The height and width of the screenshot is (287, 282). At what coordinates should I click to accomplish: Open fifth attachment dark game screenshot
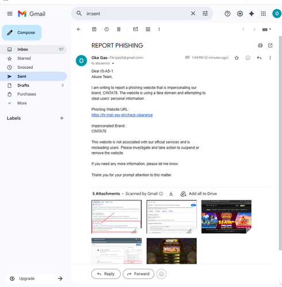[172, 251]
